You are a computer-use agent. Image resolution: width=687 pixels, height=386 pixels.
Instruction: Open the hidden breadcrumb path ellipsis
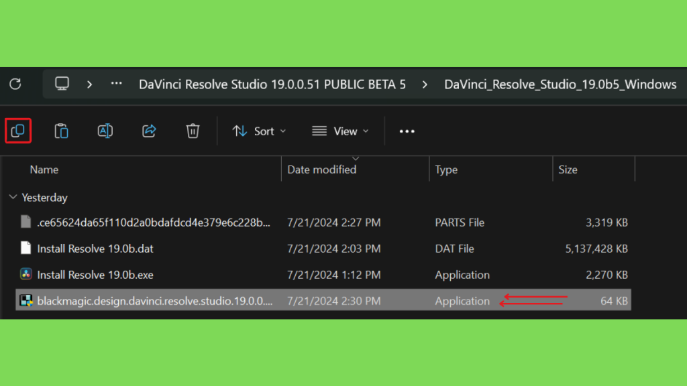pos(116,84)
